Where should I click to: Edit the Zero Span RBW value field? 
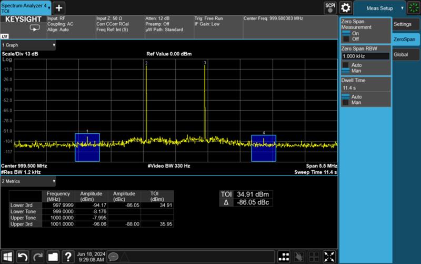coord(365,56)
